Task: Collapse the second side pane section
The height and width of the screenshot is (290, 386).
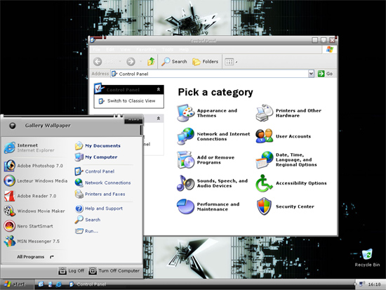Action: [x=159, y=119]
